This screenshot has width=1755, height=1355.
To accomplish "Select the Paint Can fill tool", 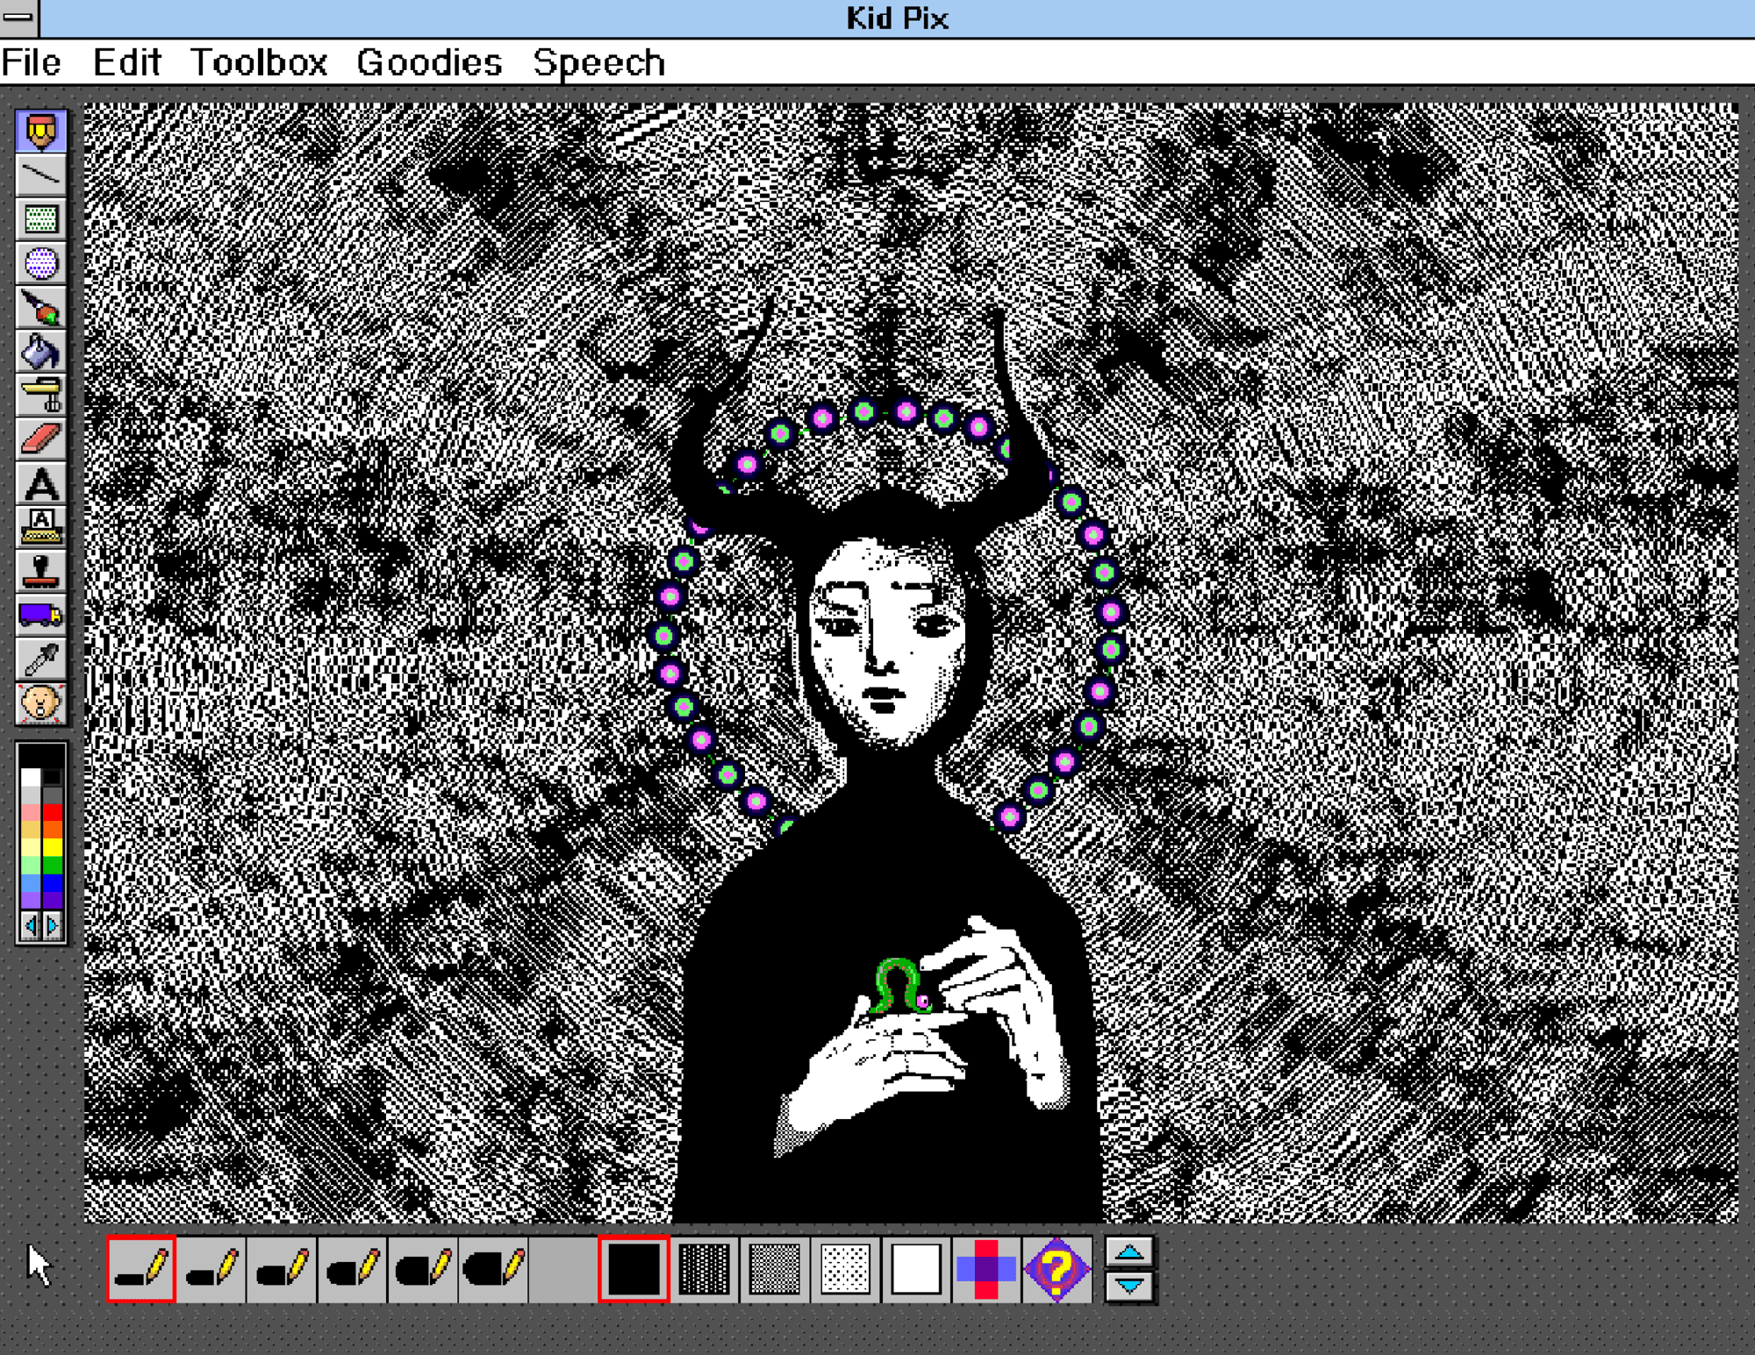I will 40,352.
